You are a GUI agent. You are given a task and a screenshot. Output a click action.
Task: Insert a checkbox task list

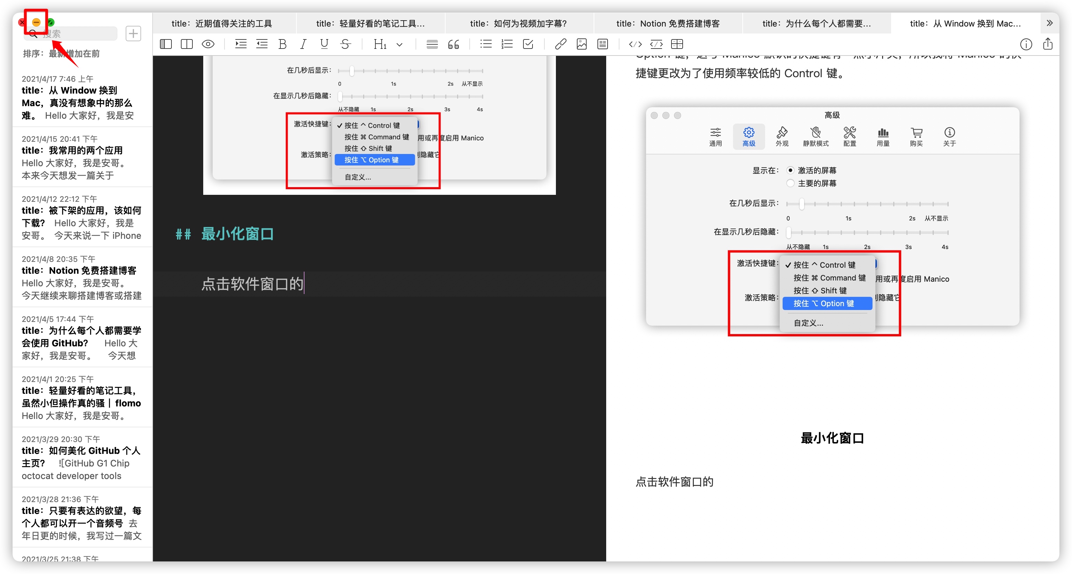click(x=528, y=44)
